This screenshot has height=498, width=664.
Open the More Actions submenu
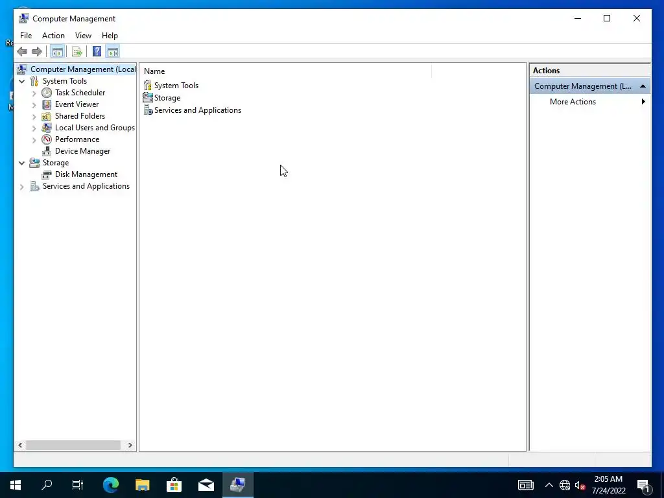(590, 102)
